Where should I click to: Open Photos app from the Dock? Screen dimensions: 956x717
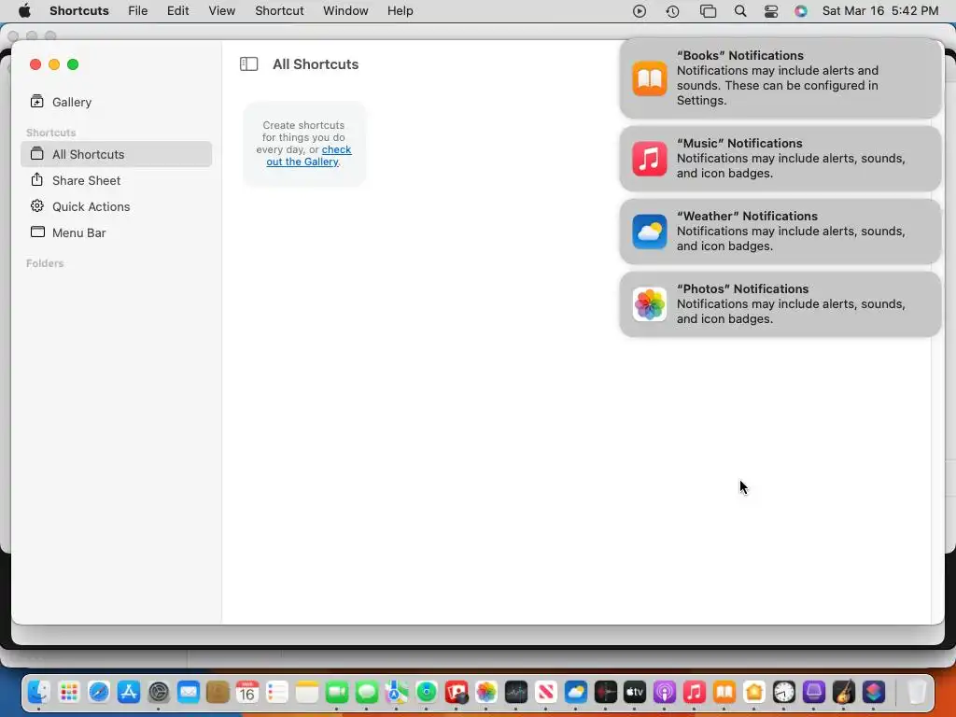pyautogui.click(x=485, y=692)
